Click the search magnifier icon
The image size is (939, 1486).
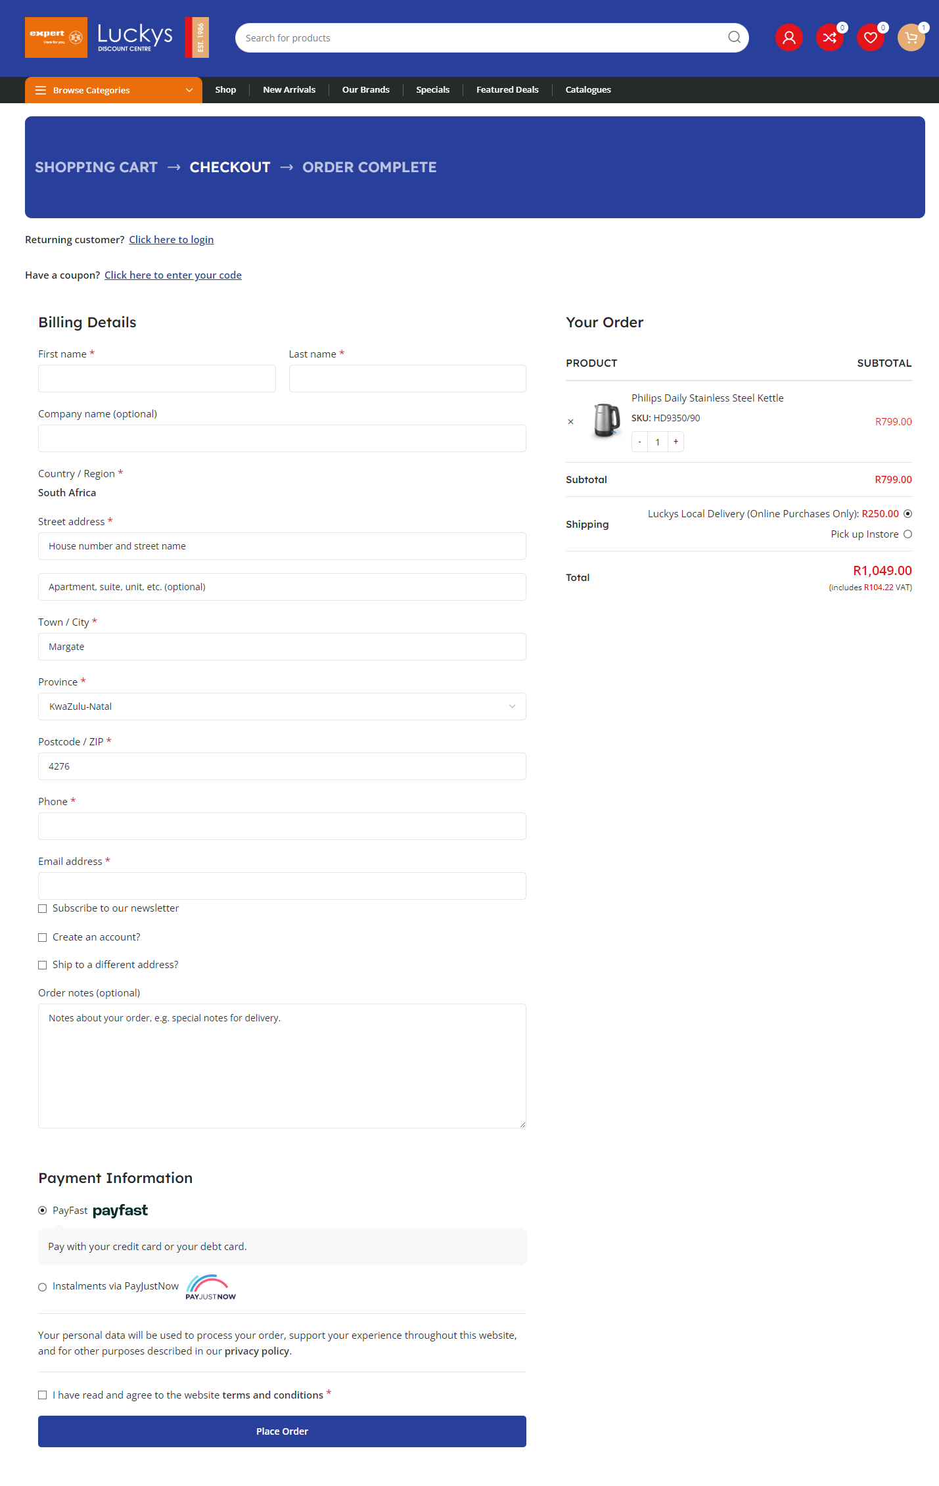pos(734,37)
